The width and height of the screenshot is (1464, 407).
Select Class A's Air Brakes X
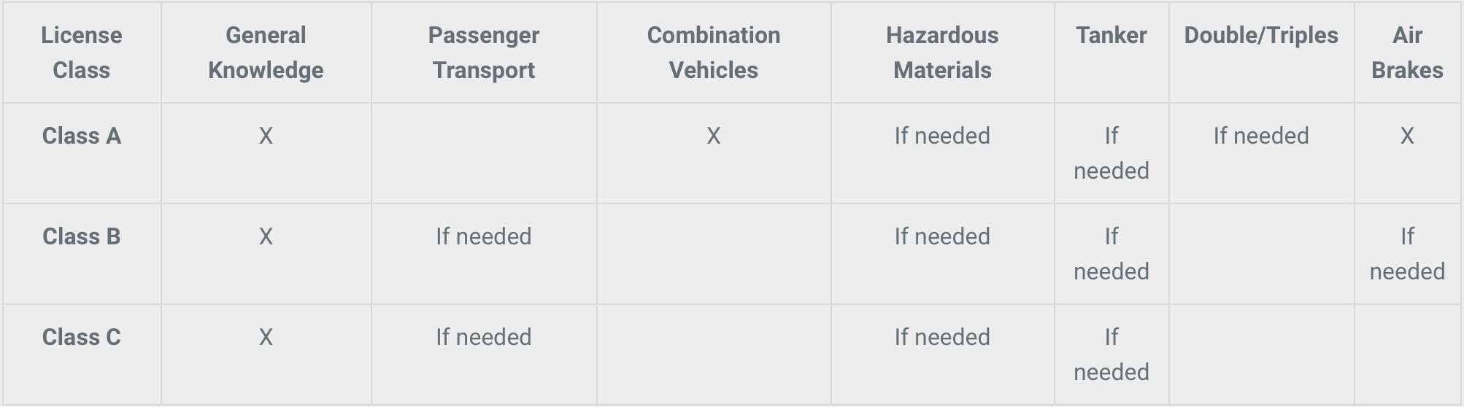pos(1407,136)
